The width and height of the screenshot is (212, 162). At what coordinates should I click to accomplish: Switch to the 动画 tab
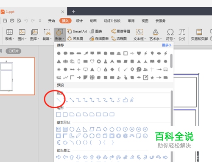[93, 21]
